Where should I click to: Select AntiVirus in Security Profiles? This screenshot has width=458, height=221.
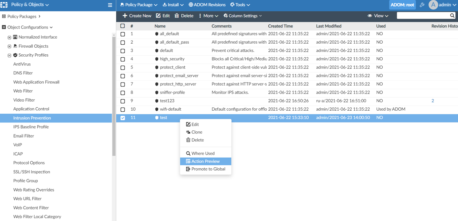coord(22,64)
